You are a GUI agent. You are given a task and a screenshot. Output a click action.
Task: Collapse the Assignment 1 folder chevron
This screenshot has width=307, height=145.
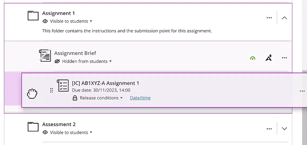(284, 18)
